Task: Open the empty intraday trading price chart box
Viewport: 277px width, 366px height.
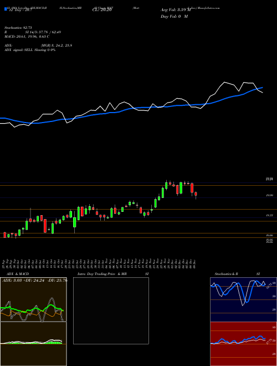Action: pyautogui.click(x=111, y=311)
